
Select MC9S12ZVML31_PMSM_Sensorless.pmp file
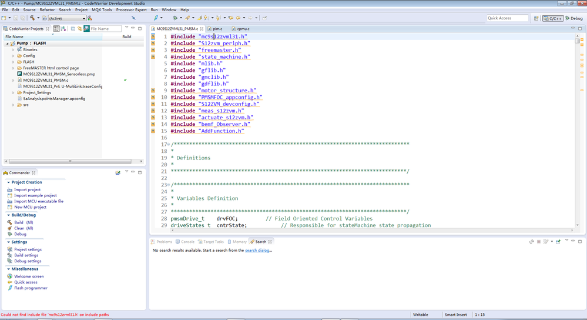point(59,74)
